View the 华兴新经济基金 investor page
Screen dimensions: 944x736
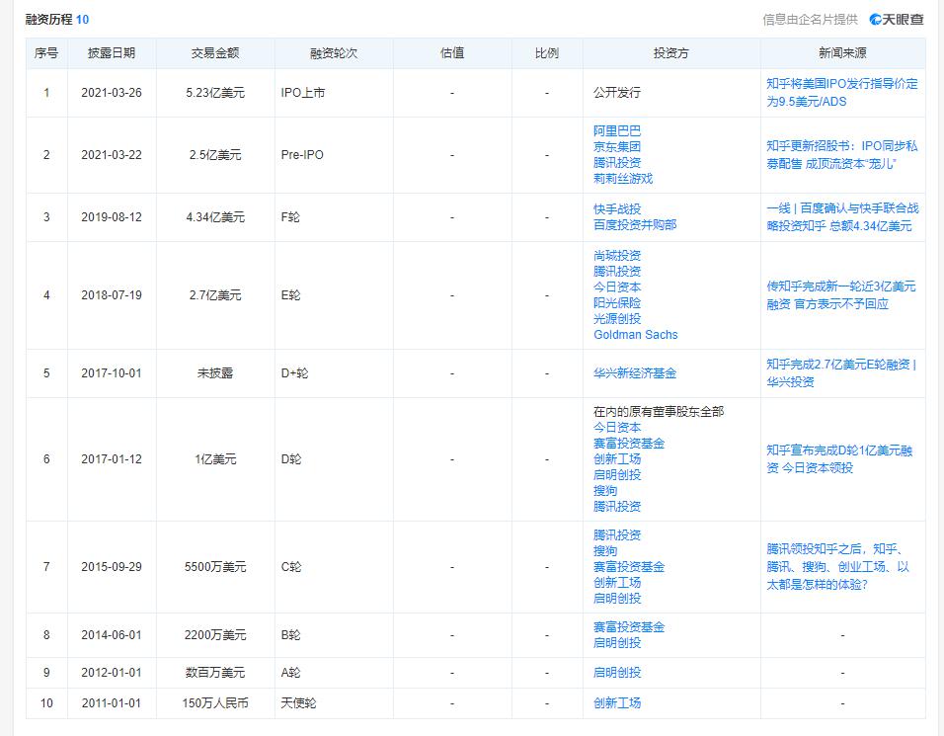[635, 373]
